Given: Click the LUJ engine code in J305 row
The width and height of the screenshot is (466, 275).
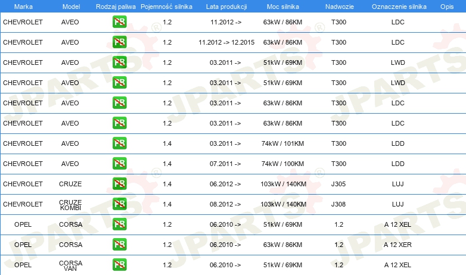Looking at the screenshot, I should [397, 184].
